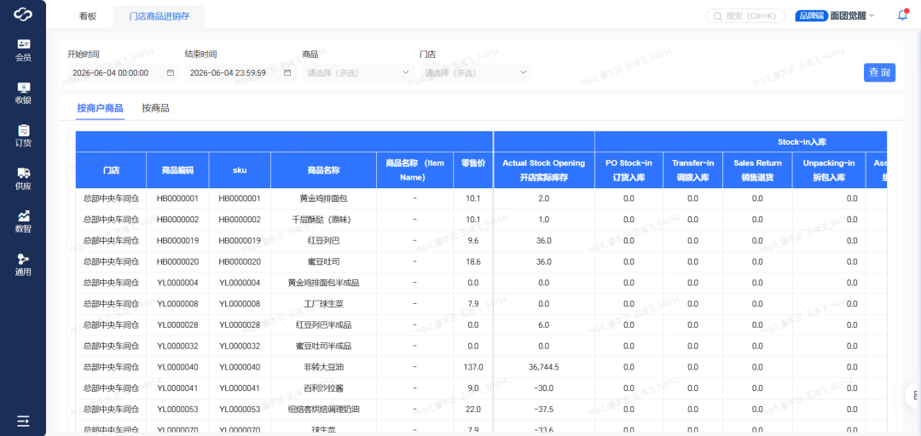This screenshot has height=436, width=921.
Task: Open the notification bell
Action: coord(902,16)
